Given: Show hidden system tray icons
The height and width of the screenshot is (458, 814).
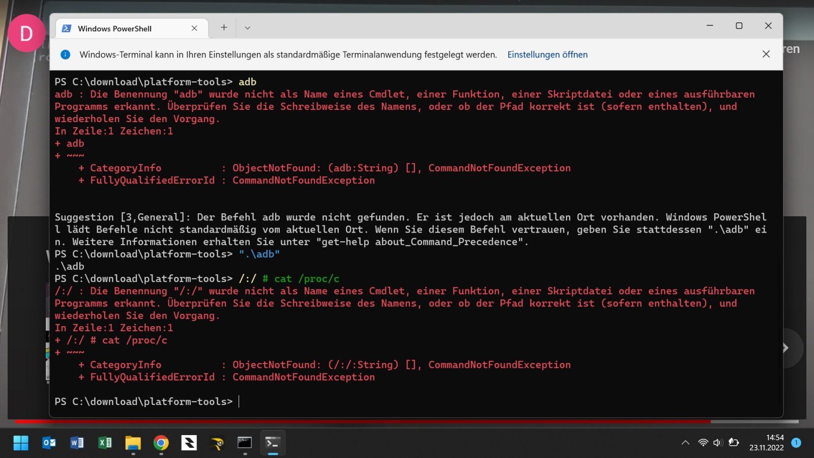Looking at the screenshot, I should click(x=685, y=443).
